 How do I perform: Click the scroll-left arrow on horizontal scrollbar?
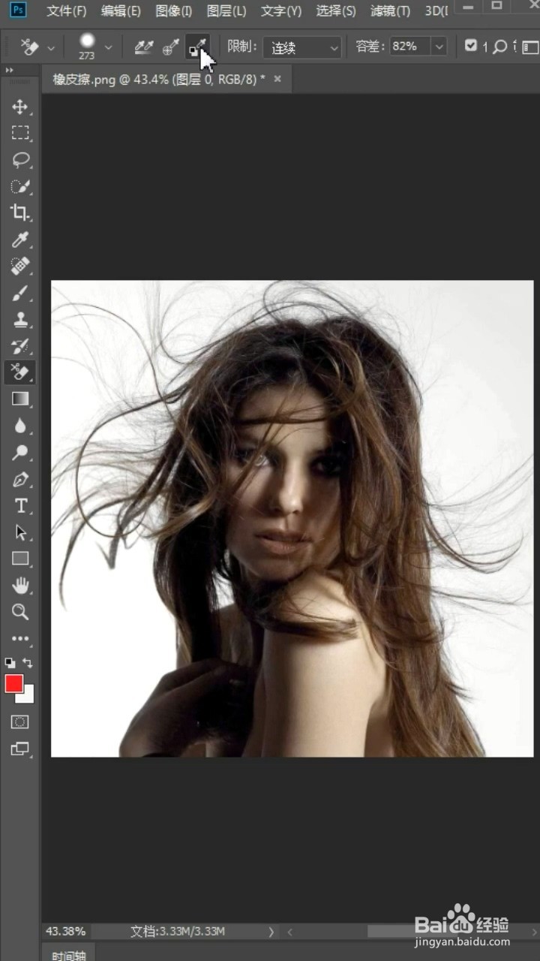(289, 932)
